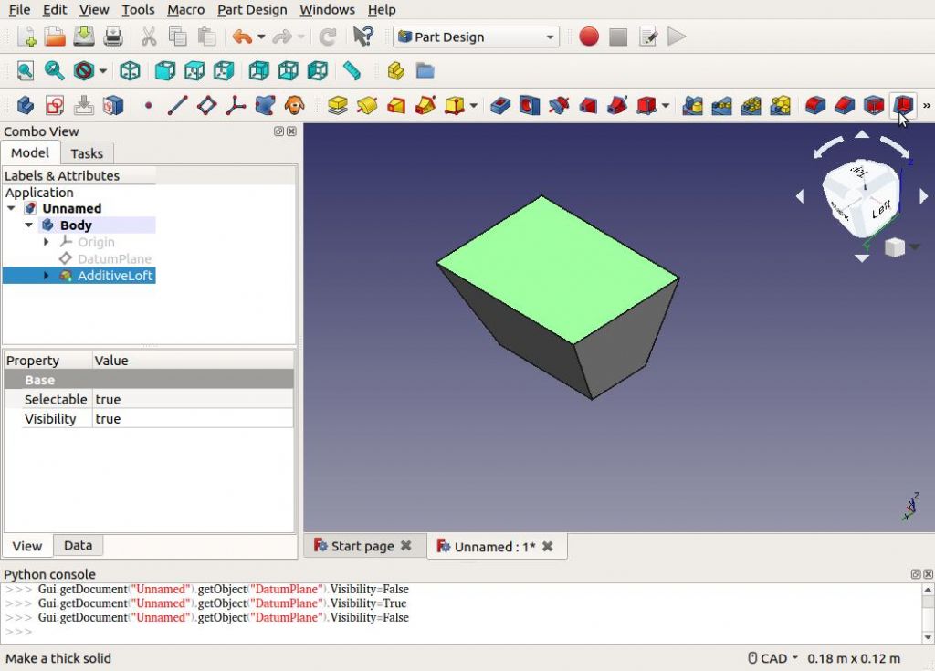Open the Macro menu

coord(185,10)
